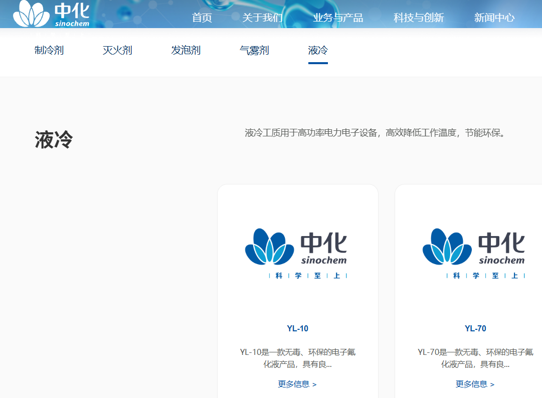This screenshot has height=398, width=542.
Task: Click 更多信息 under YL-70
Action: 475,384
